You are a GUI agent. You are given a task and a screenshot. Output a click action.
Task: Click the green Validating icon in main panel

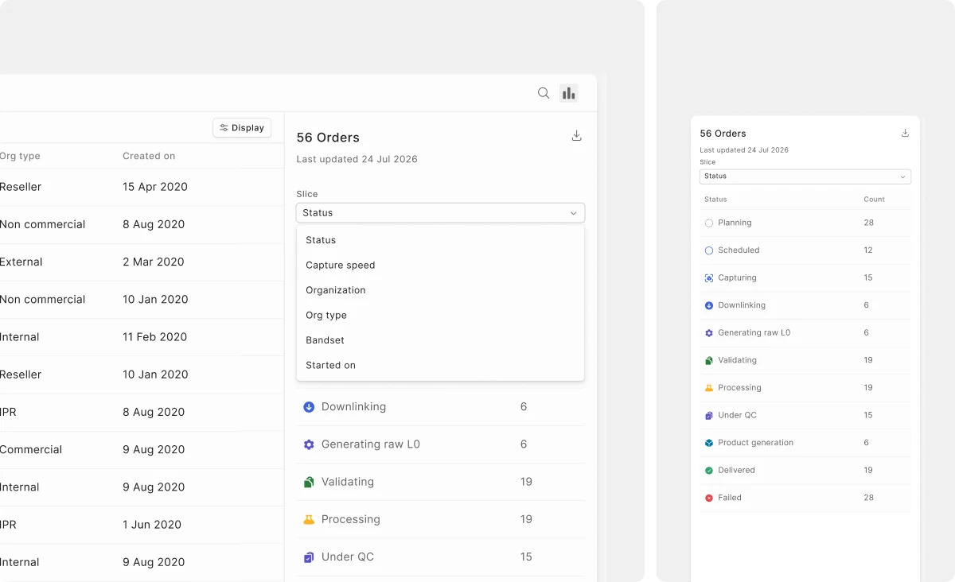309,482
